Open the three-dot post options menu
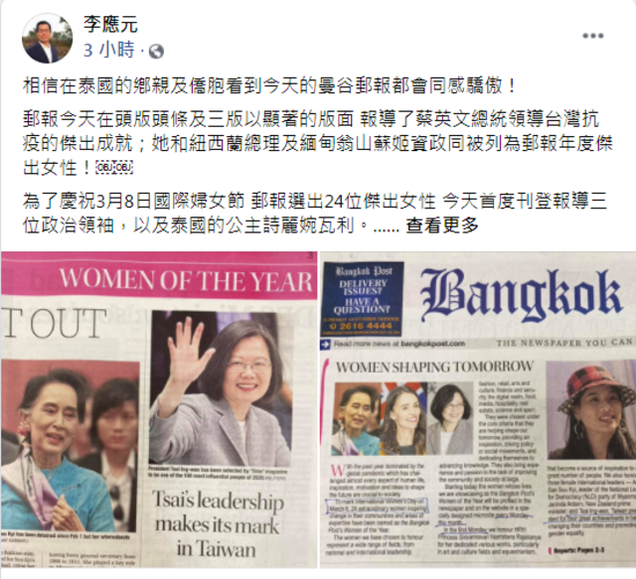This screenshot has width=636, height=579. (593, 36)
